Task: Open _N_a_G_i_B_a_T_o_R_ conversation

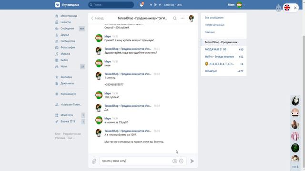Action: (x=224, y=64)
